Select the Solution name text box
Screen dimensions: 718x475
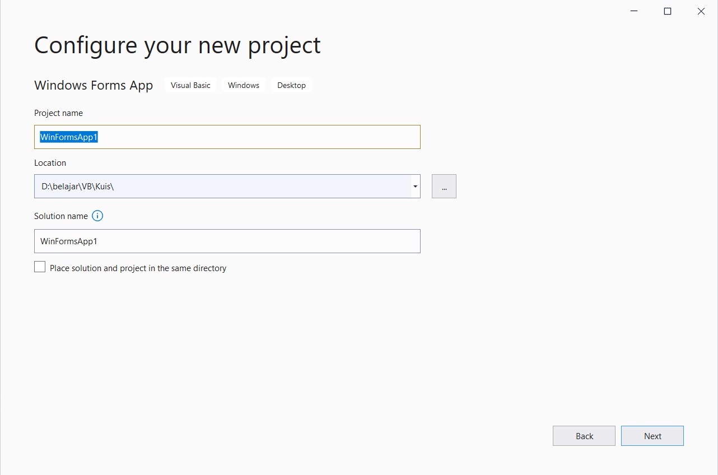coord(227,241)
